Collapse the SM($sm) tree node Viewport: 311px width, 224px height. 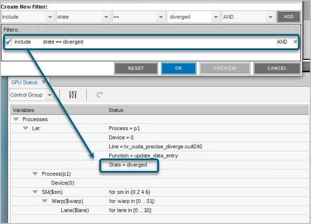tap(35, 192)
